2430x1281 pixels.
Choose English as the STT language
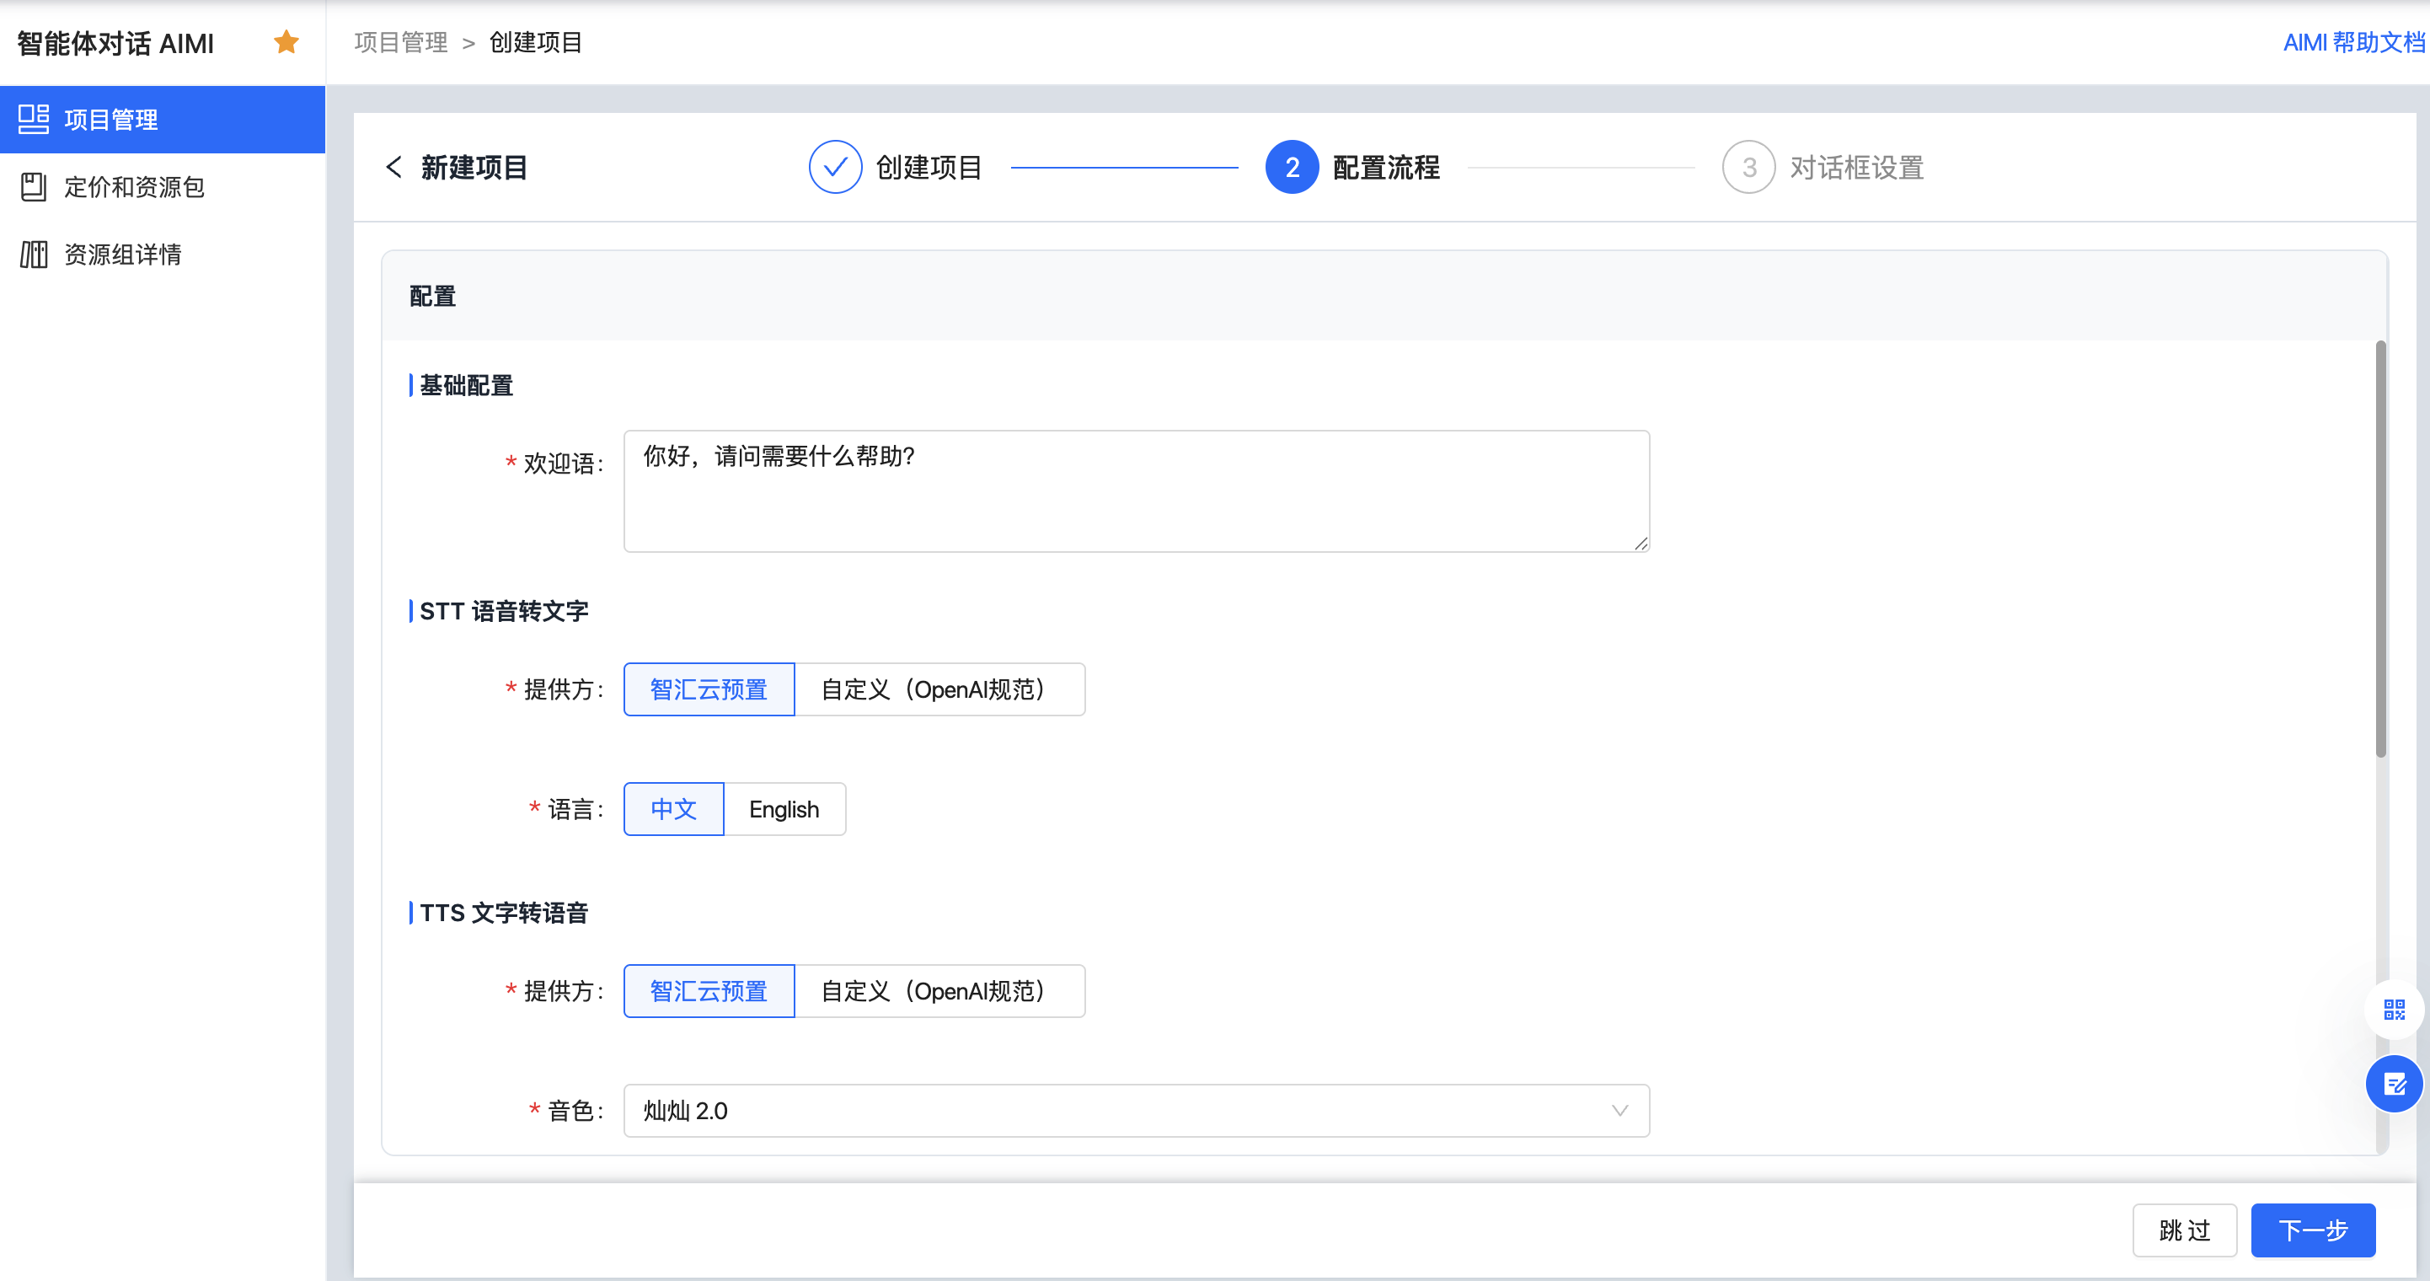pyautogui.click(x=784, y=809)
